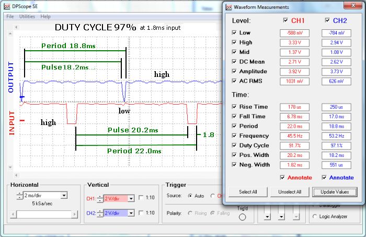Image resolution: width=366 pixels, height=237 pixels.
Task: Click the Update Values button
Action: (x=335, y=192)
